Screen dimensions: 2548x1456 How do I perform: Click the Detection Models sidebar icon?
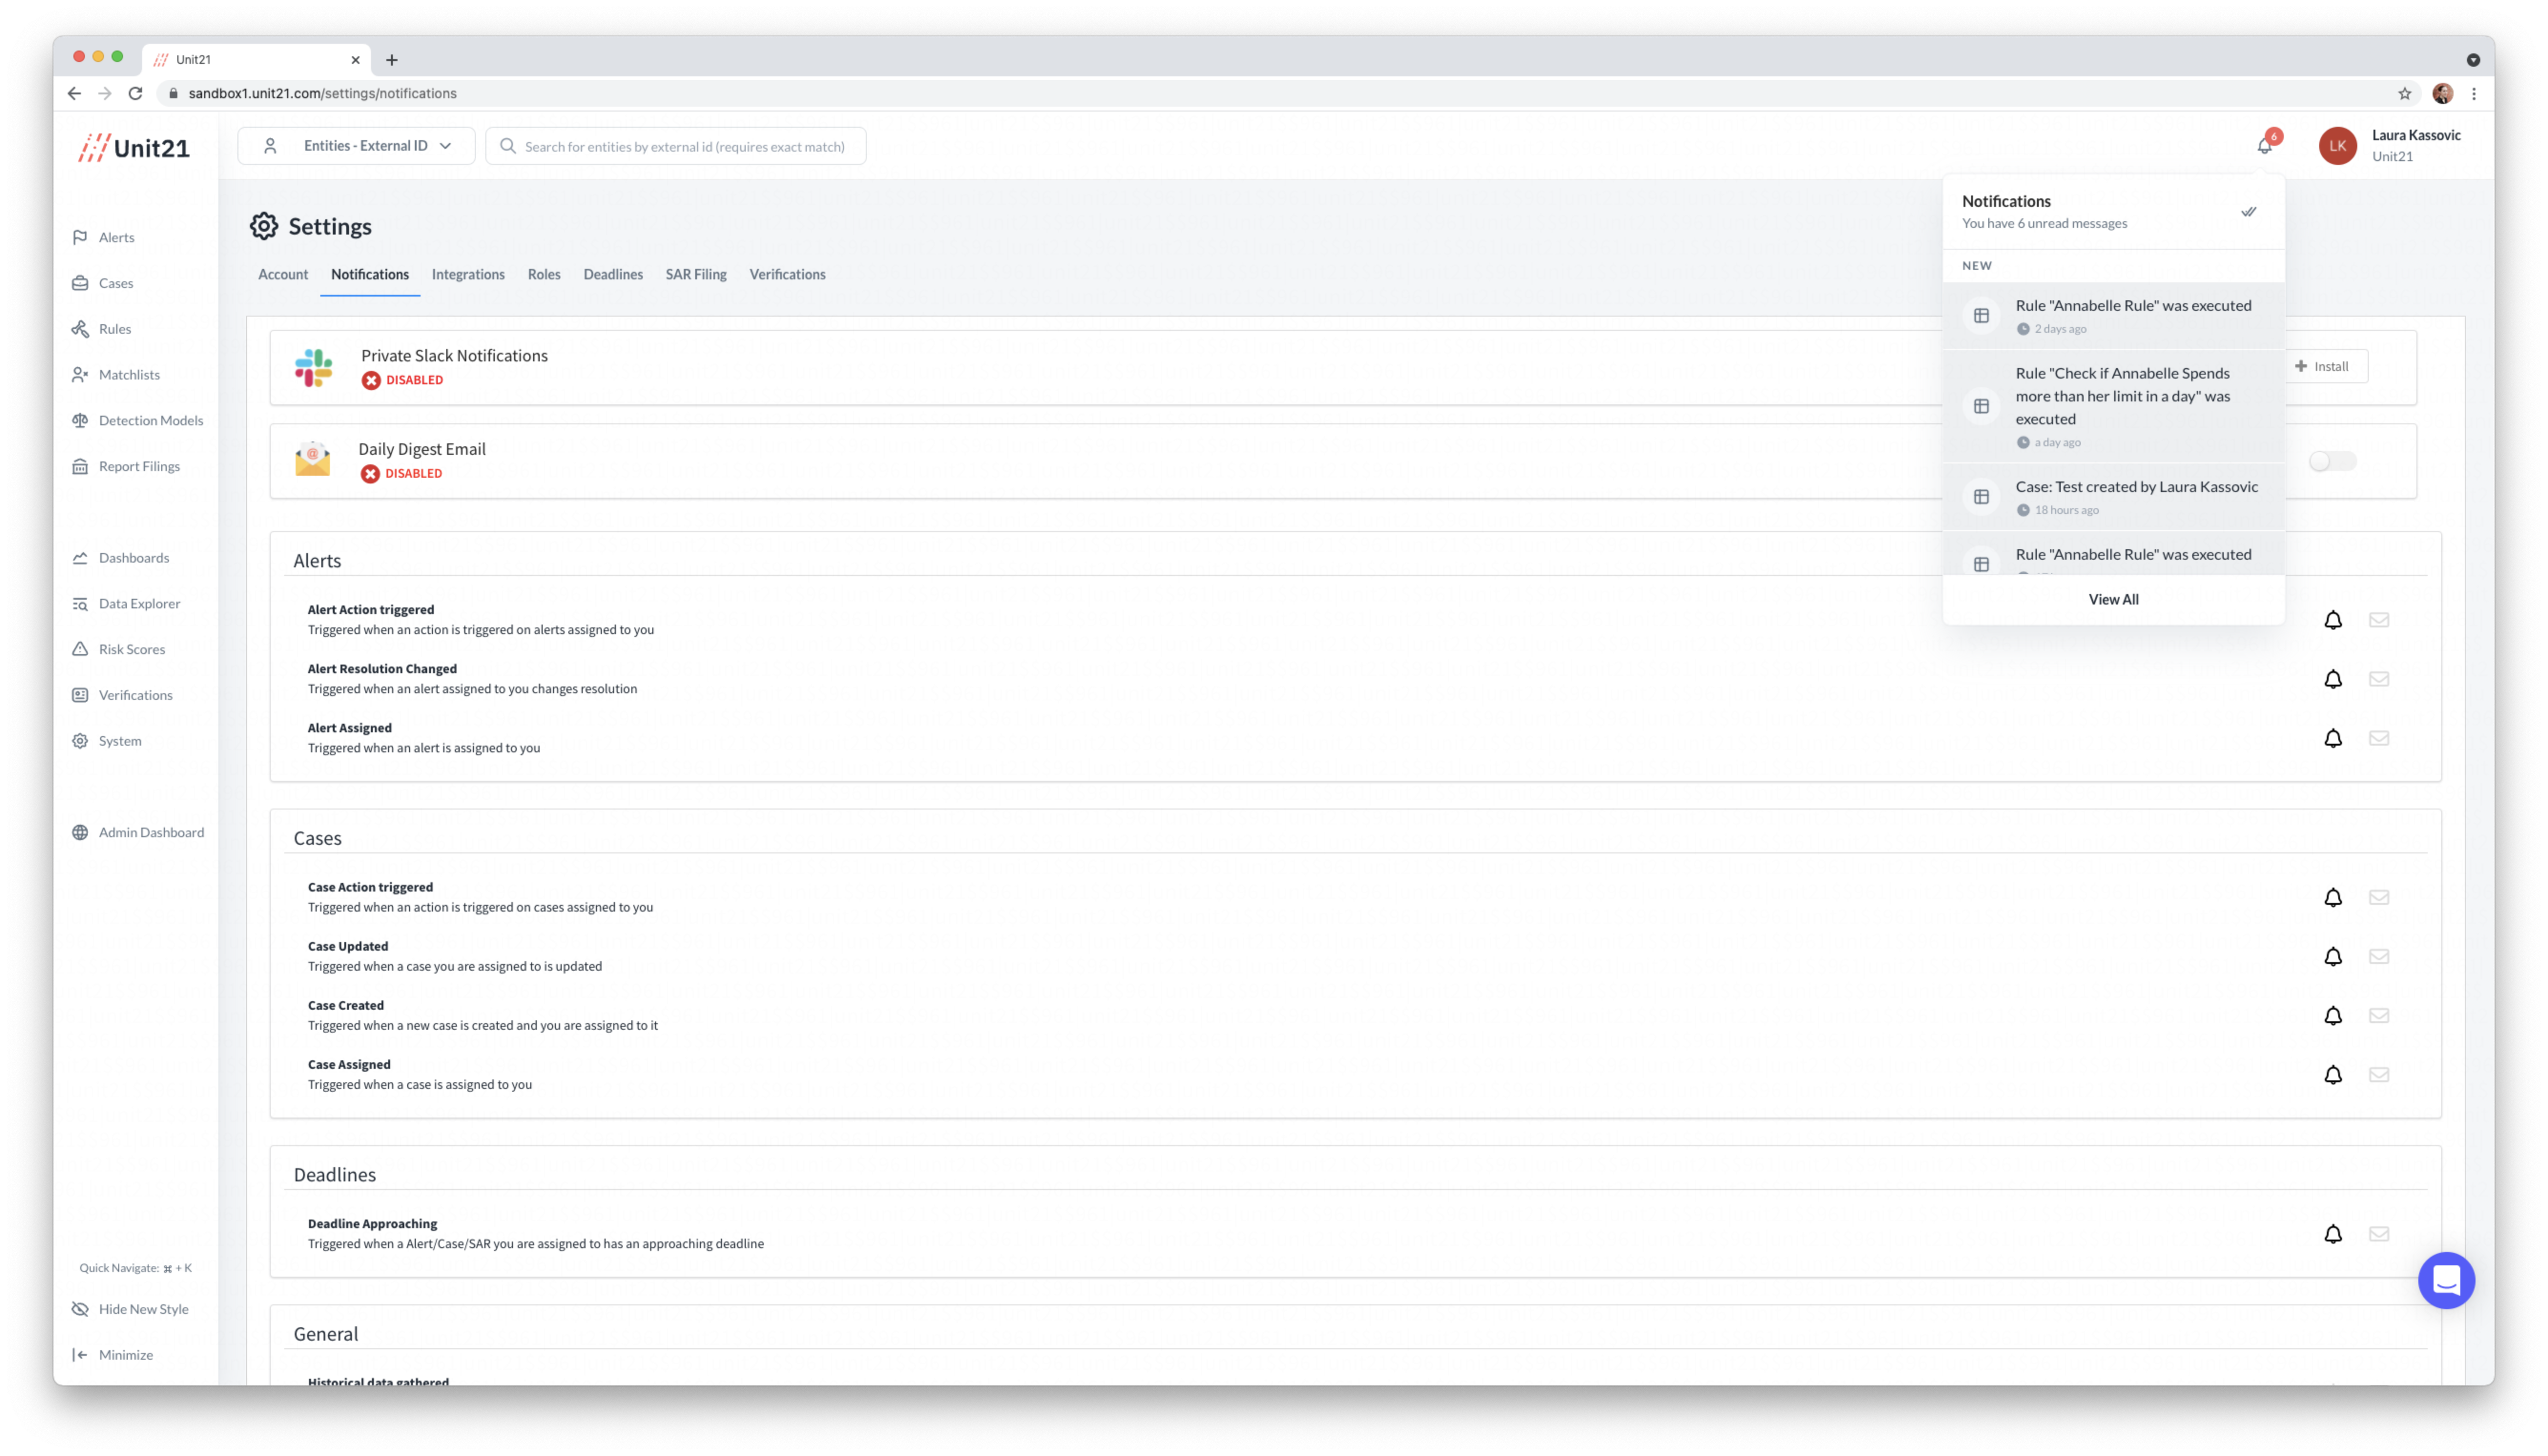pyautogui.click(x=80, y=420)
